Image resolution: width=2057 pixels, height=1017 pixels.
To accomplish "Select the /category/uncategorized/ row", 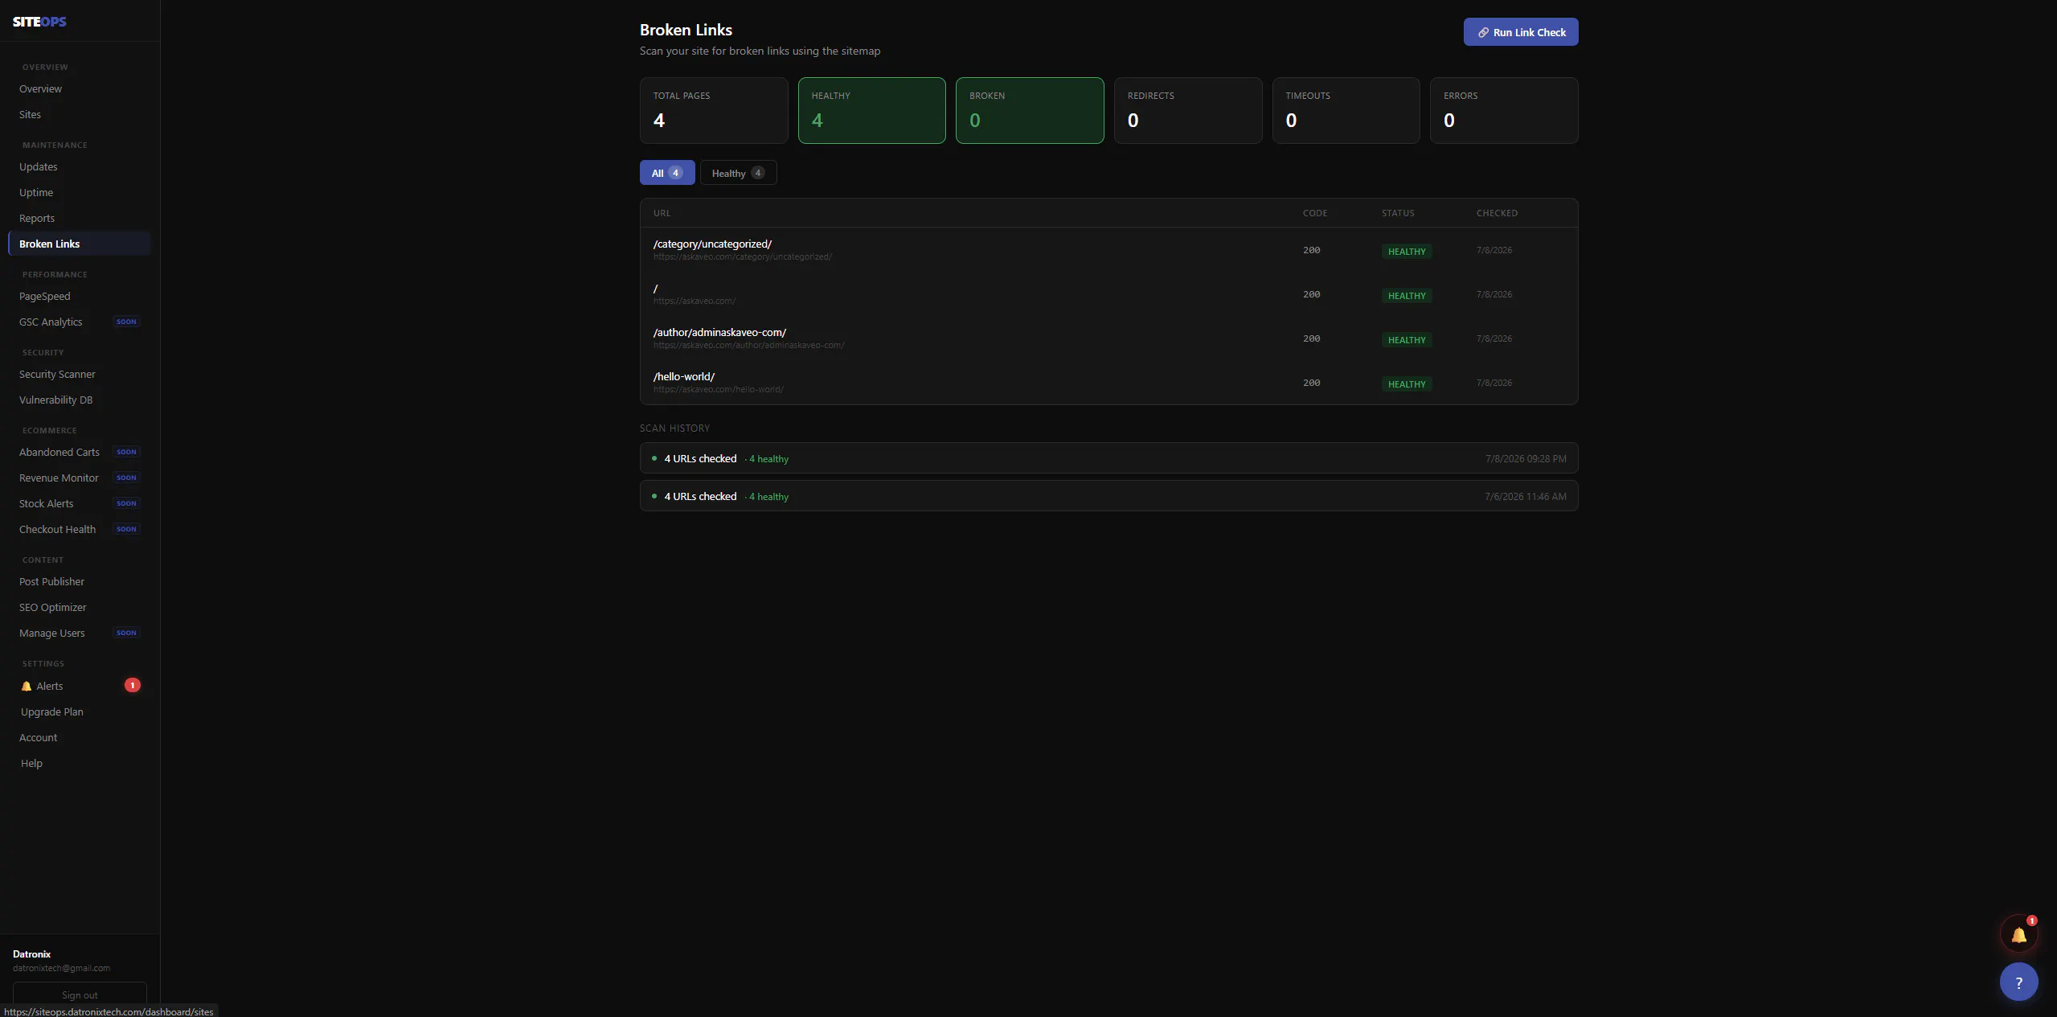I will pos(1108,250).
